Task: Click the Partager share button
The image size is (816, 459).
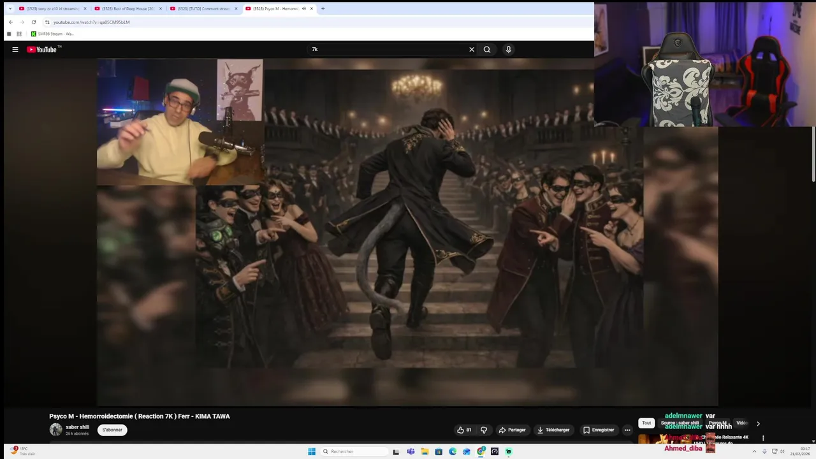Action: (x=513, y=430)
